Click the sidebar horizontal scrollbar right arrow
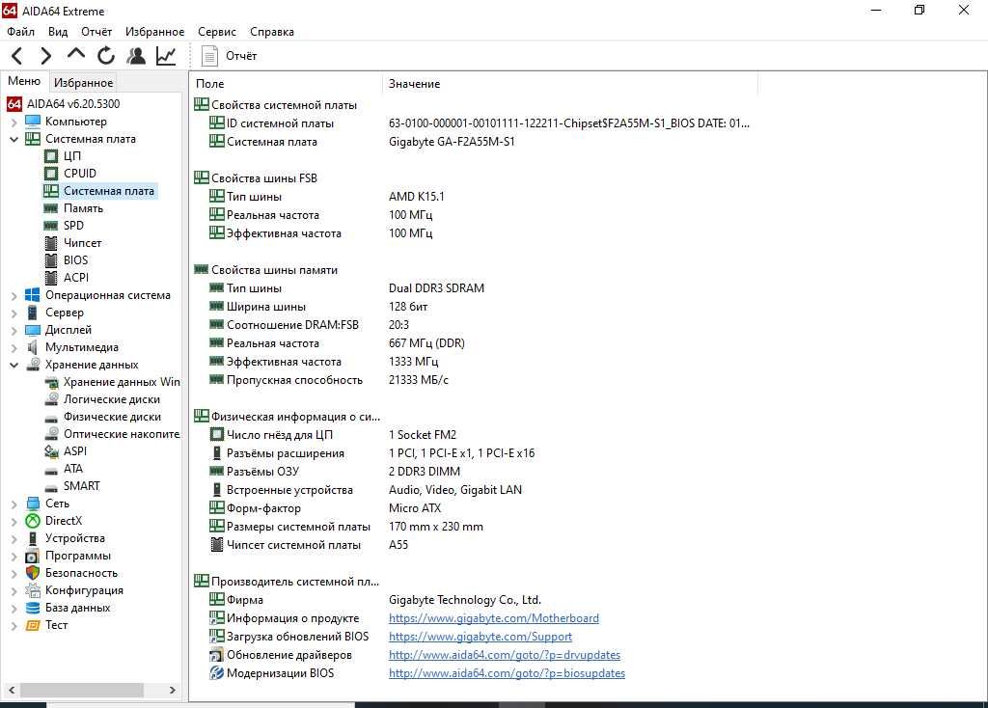Screen dimensions: 988x708 tap(172, 691)
